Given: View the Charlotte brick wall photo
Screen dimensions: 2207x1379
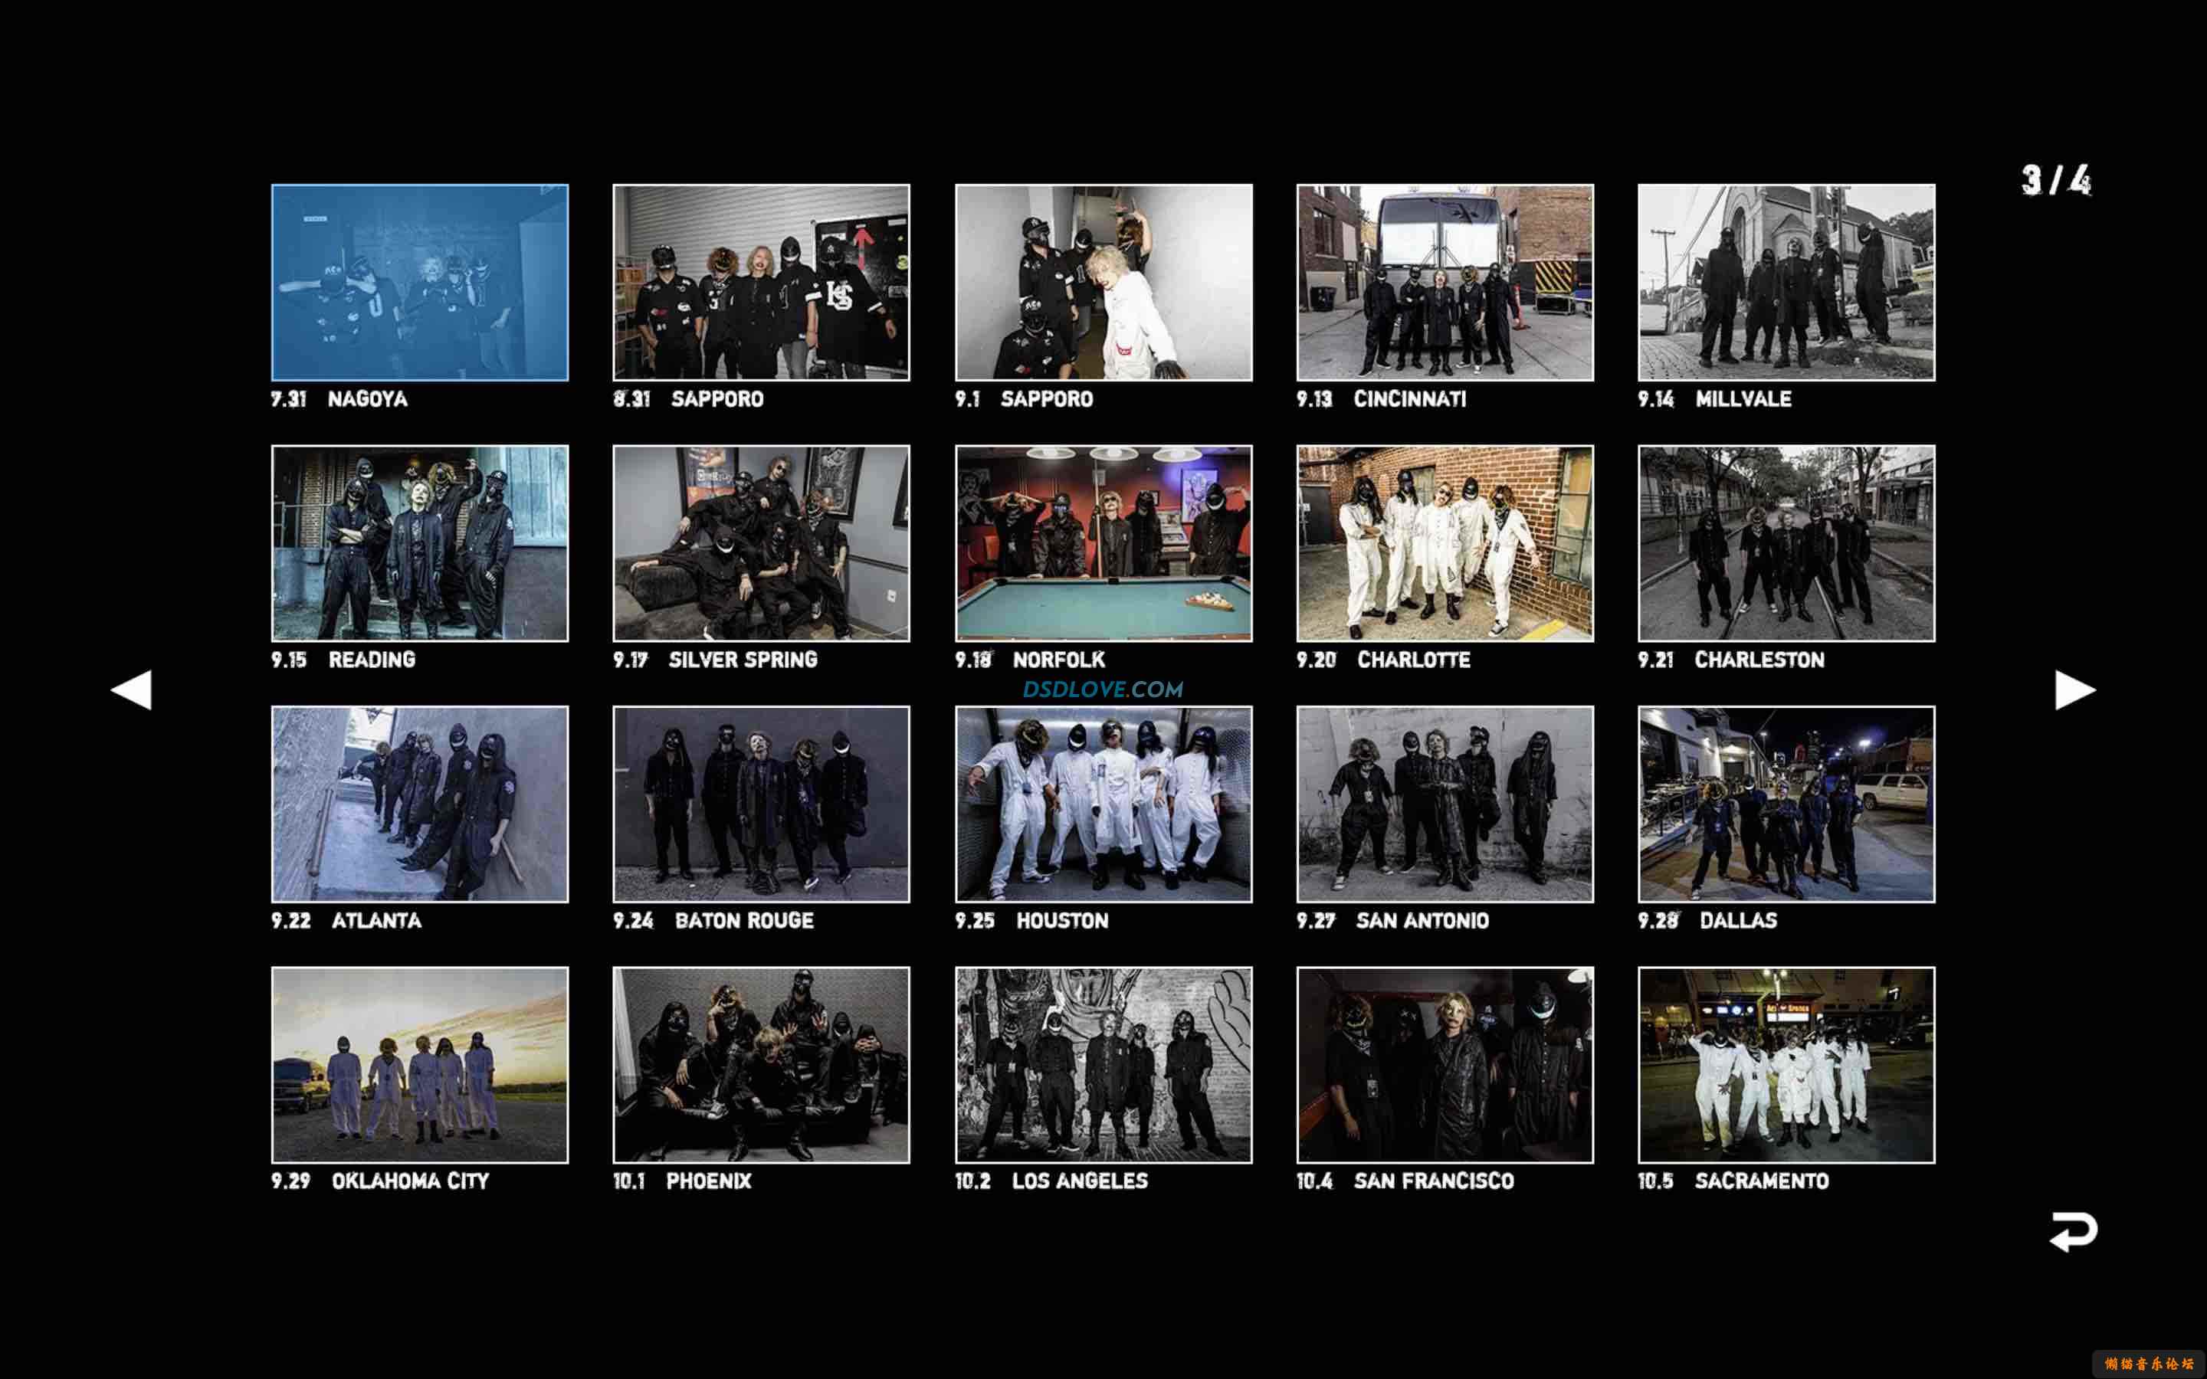Looking at the screenshot, I should pos(1445,544).
